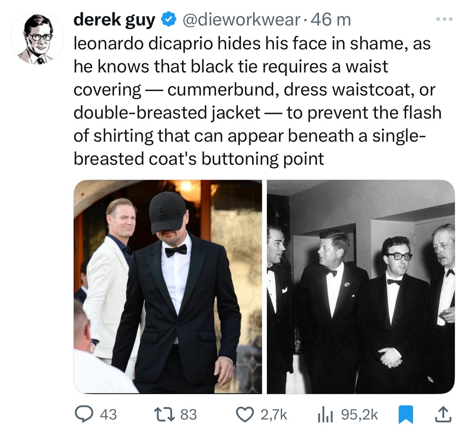
Task: Click the retweet count 83
Action: coord(189,414)
